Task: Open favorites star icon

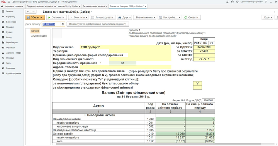Action: (237, 2)
